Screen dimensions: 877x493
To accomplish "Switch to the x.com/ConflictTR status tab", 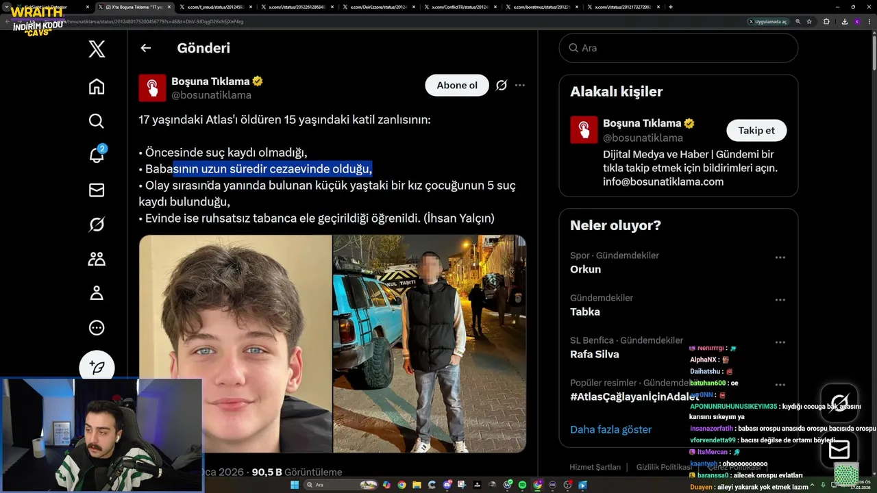I will pyautogui.click(x=460, y=7).
